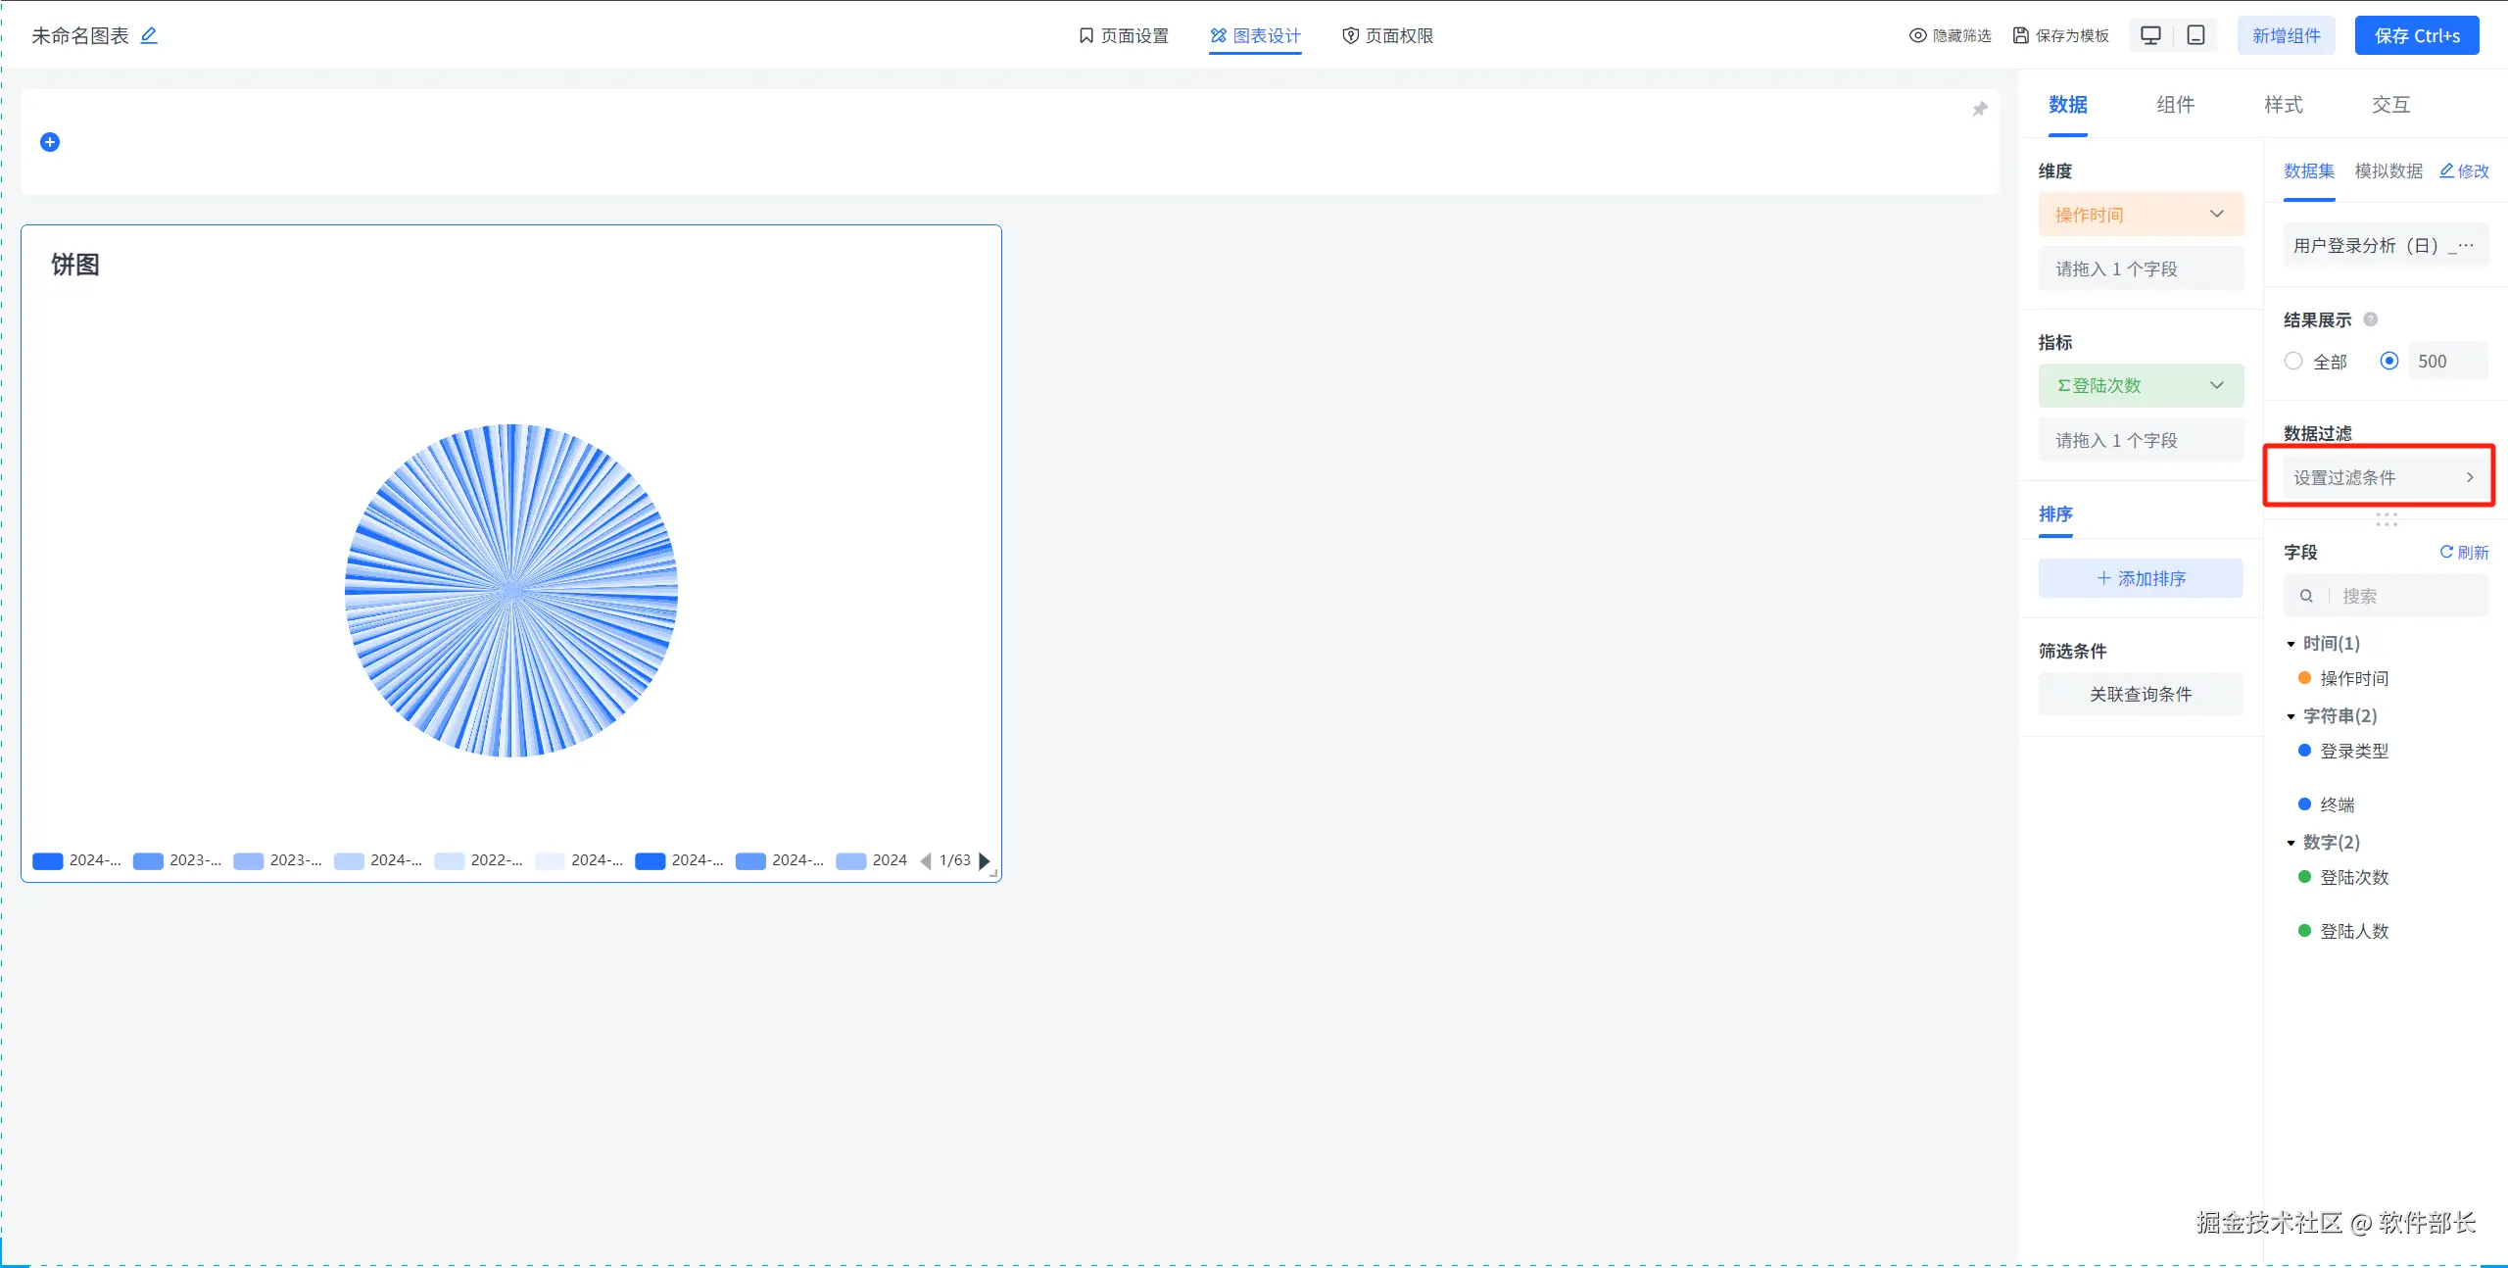The height and width of the screenshot is (1268, 2508).
Task: Switch to desktop preview icon
Action: point(2150,35)
